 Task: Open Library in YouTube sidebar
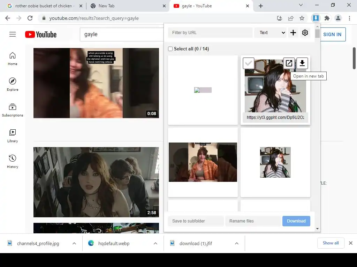tap(13, 136)
